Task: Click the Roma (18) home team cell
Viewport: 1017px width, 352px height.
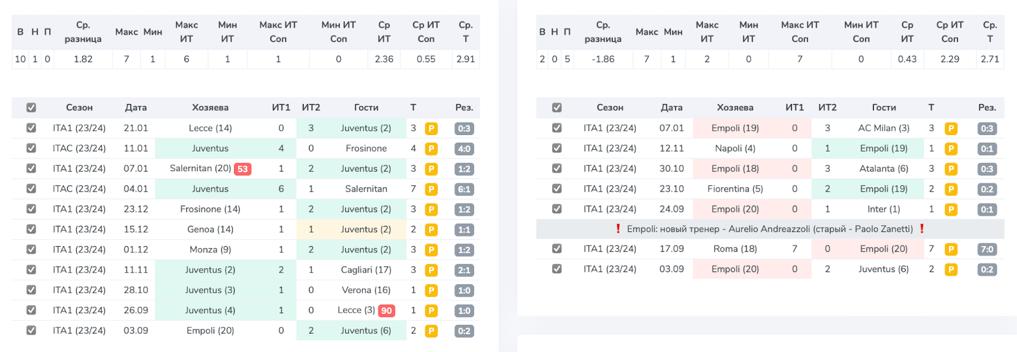Action: pos(735,249)
